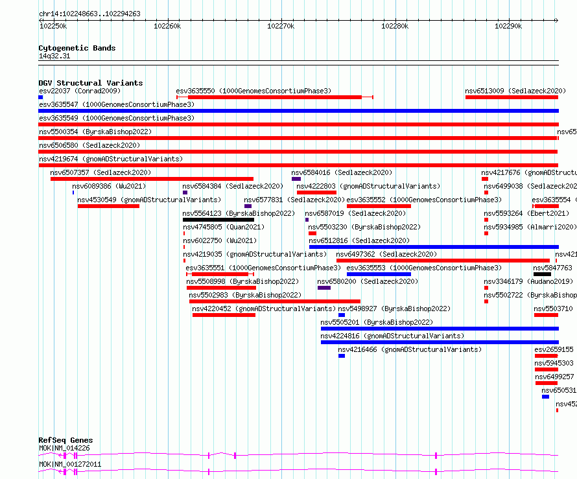Click nsv5593264 (Ebert2021) label

(526, 213)
